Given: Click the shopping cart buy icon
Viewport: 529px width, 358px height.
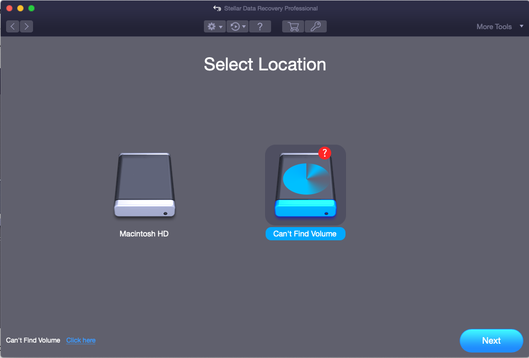Looking at the screenshot, I should click(x=293, y=26).
